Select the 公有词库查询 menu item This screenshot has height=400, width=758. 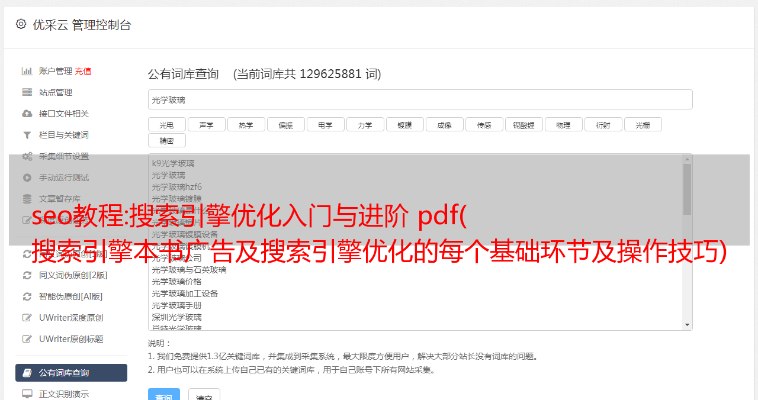point(71,373)
